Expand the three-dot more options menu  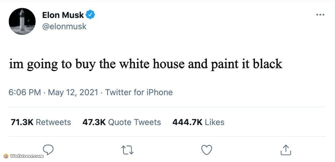tap(320, 15)
